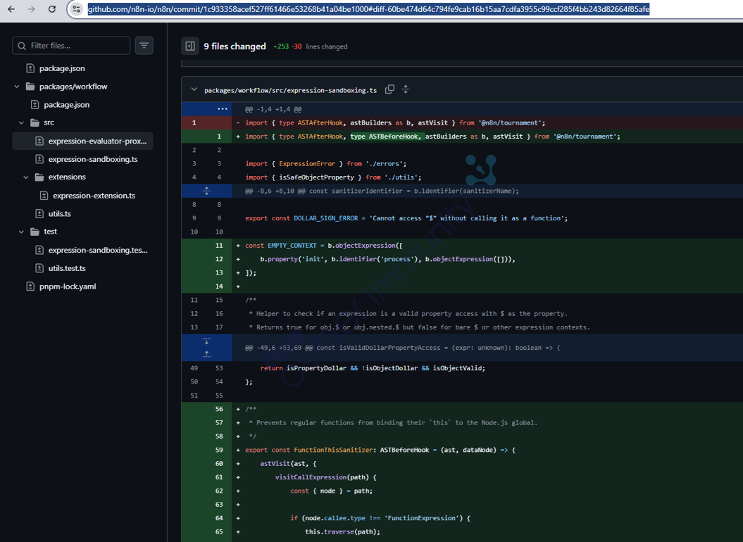The width and height of the screenshot is (743, 542).
Task: Reload the page with the refresh icon
Action: click(52, 9)
